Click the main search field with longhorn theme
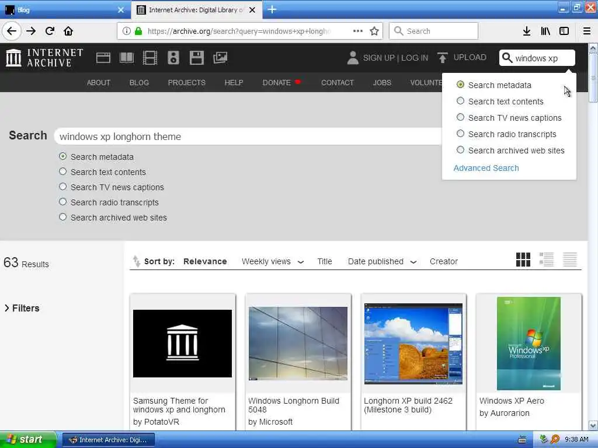The image size is (598, 448). coord(248,136)
